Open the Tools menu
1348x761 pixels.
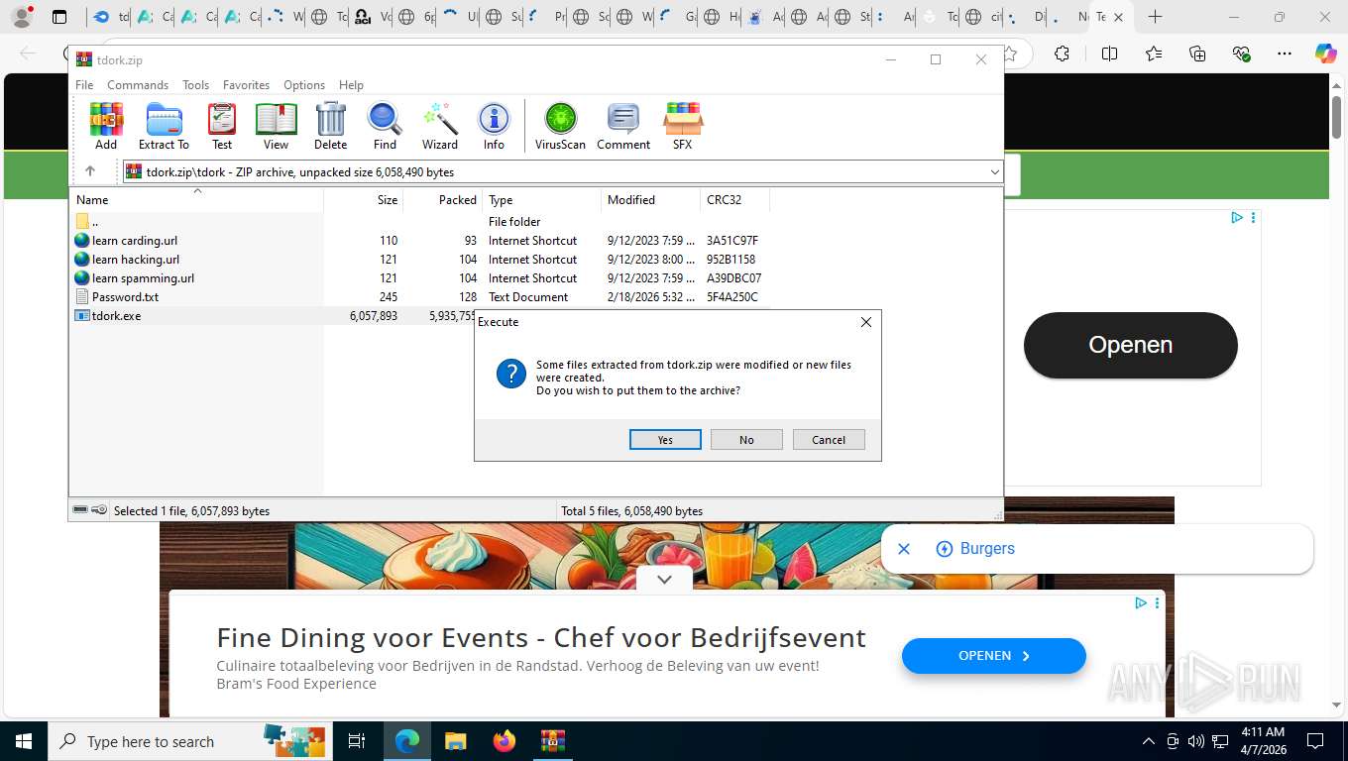tap(195, 85)
